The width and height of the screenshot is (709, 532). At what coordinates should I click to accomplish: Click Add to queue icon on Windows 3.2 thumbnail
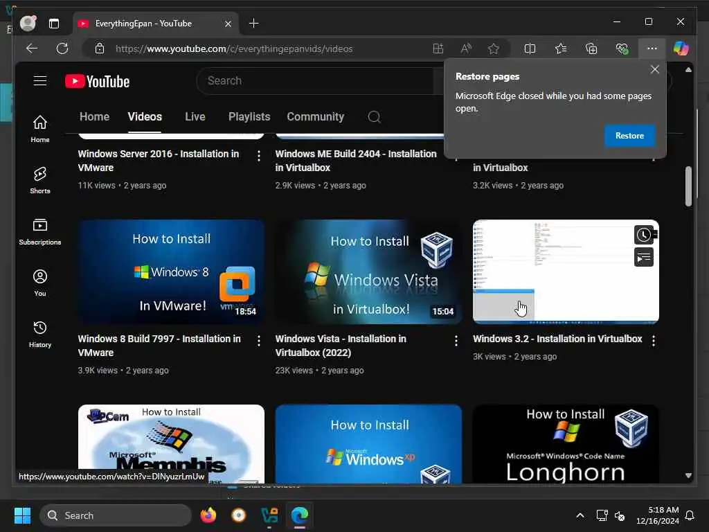644,258
